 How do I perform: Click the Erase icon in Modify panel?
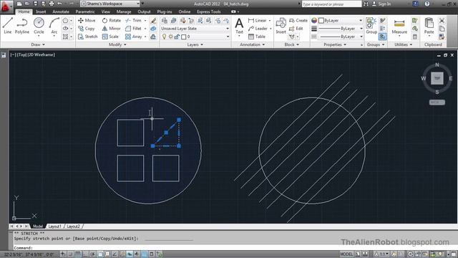click(153, 21)
